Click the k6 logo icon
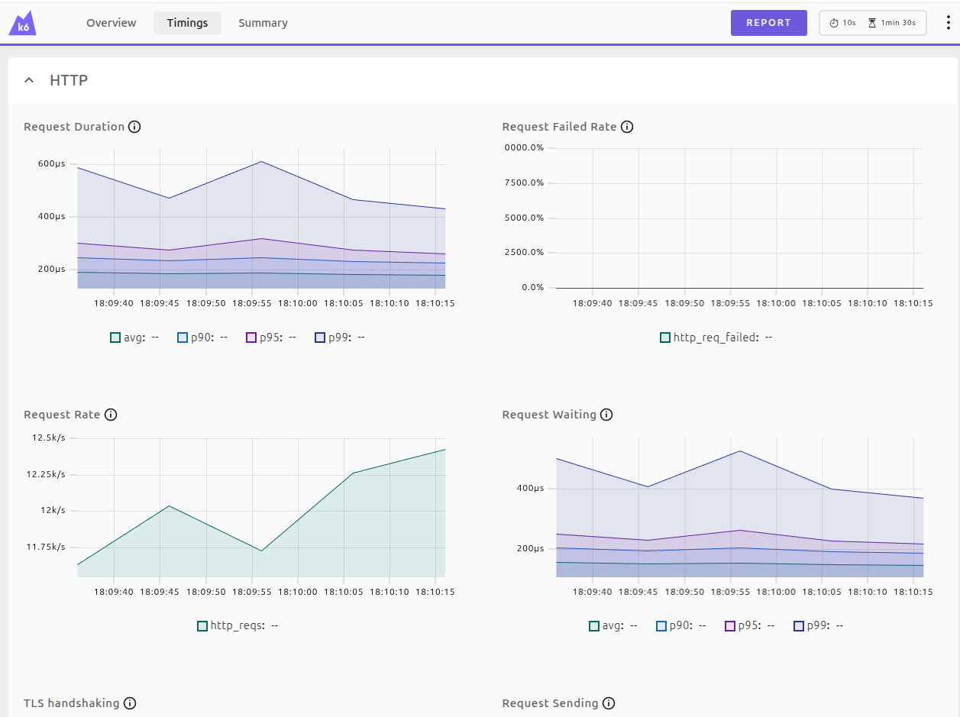This screenshot has width=960, height=717. 23,23
